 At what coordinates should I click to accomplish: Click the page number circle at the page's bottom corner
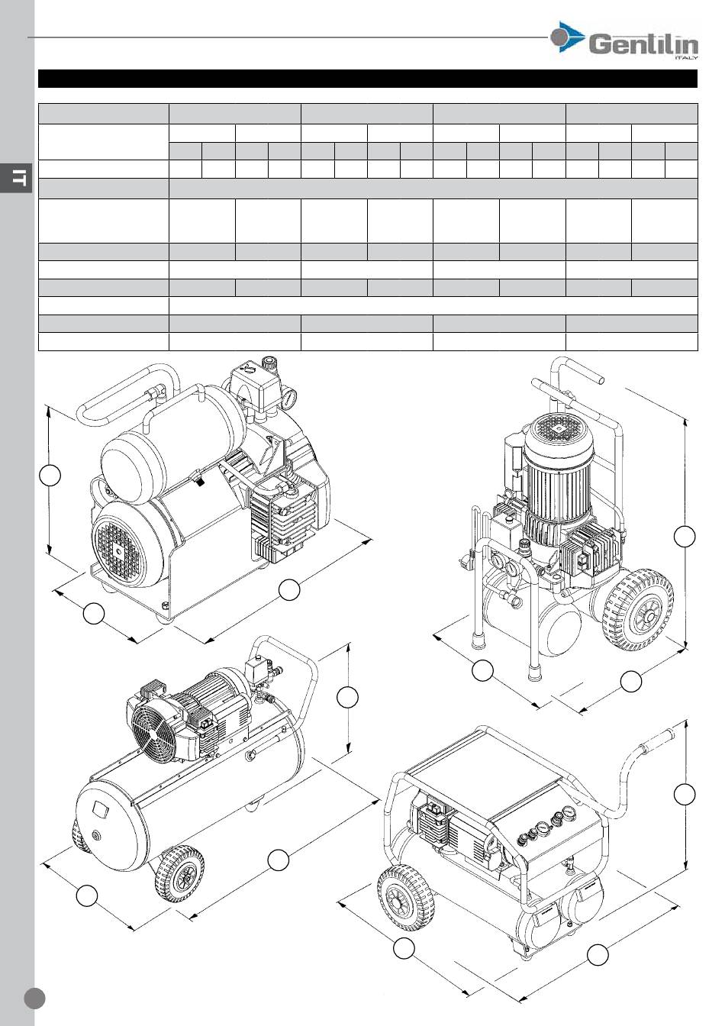click(x=34, y=999)
